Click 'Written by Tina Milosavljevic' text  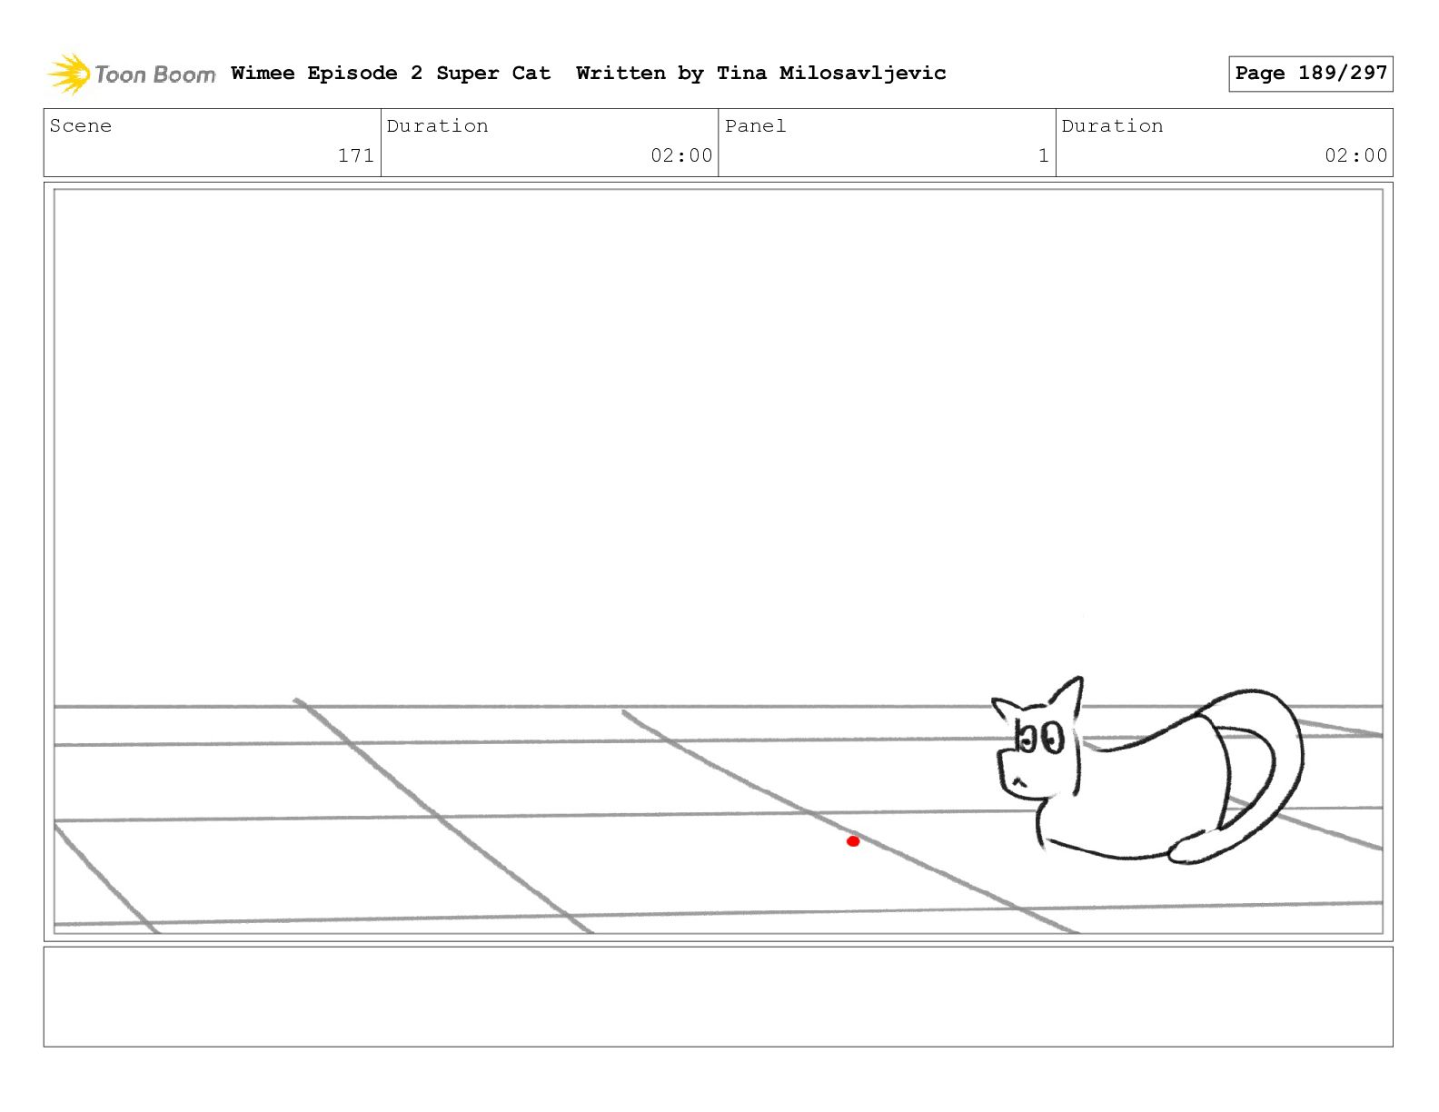click(x=761, y=74)
